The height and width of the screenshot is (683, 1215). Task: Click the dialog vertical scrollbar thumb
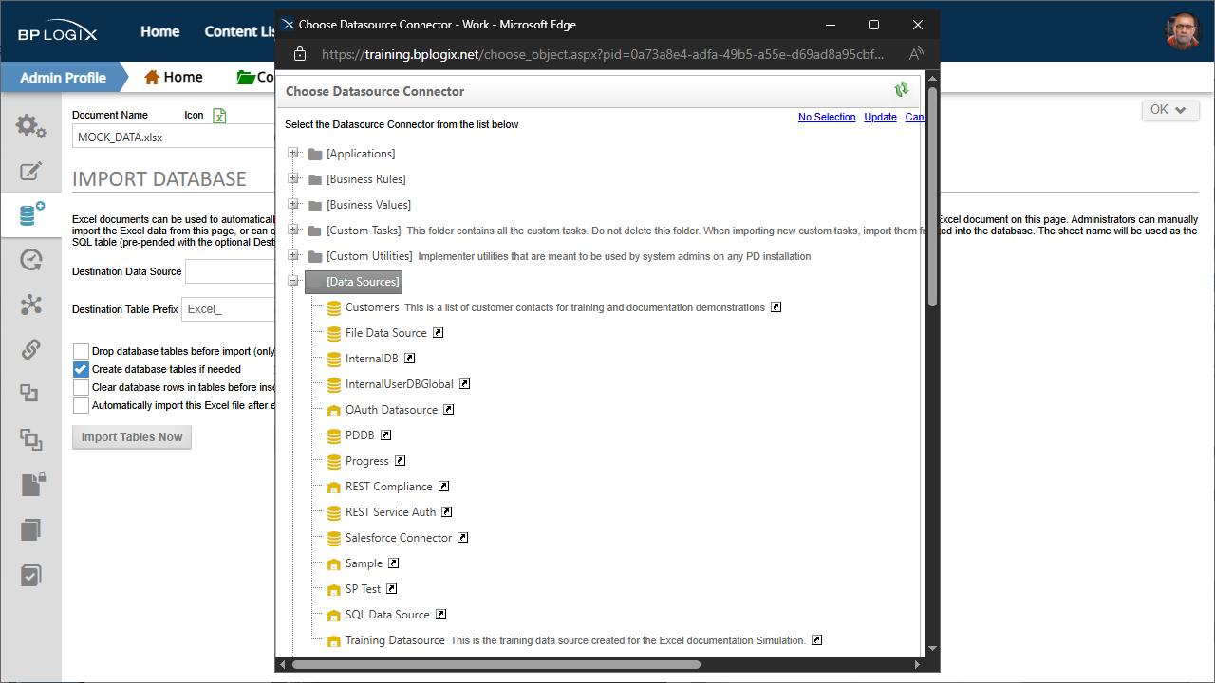pyautogui.click(x=933, y=196)
